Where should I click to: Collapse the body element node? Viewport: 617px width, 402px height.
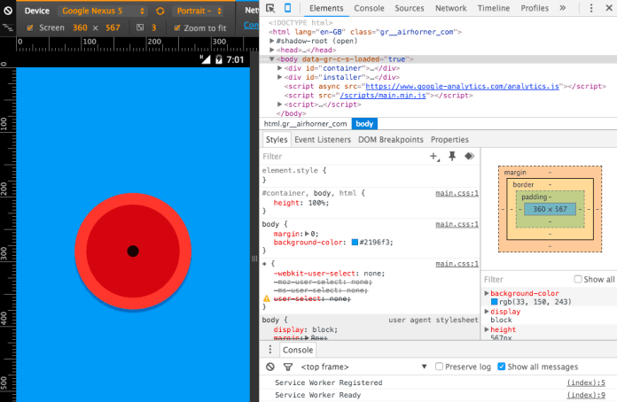[x=272, y=59]
